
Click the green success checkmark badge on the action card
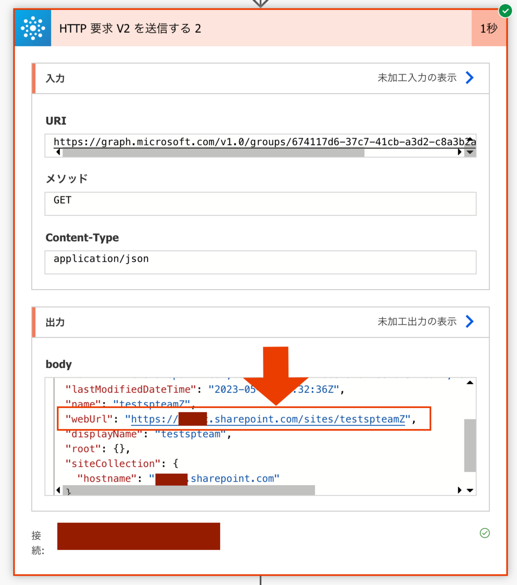505,10
